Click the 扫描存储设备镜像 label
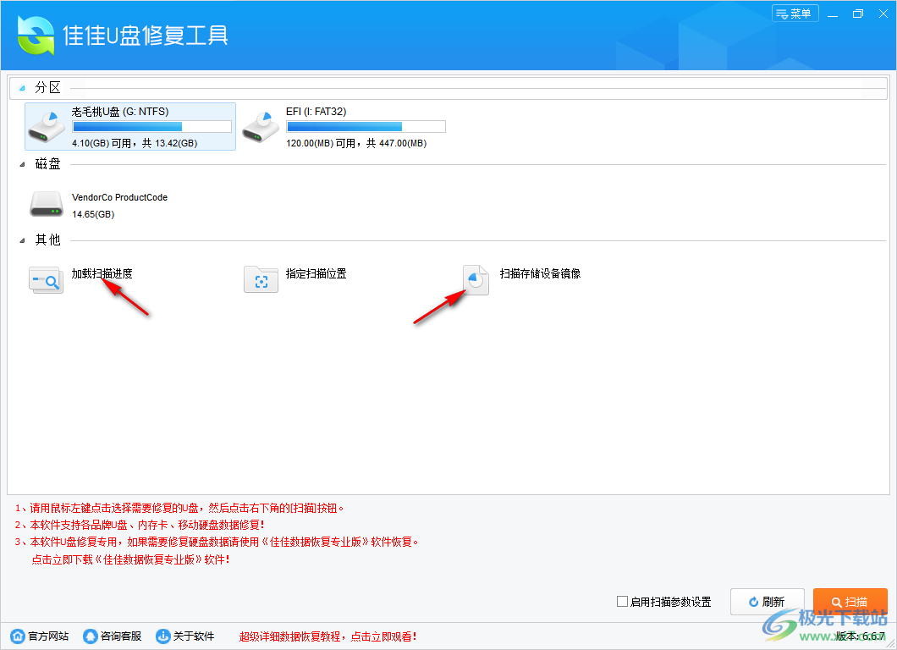The width and height of the screenshot is (897, 650). tap(540, 273)
